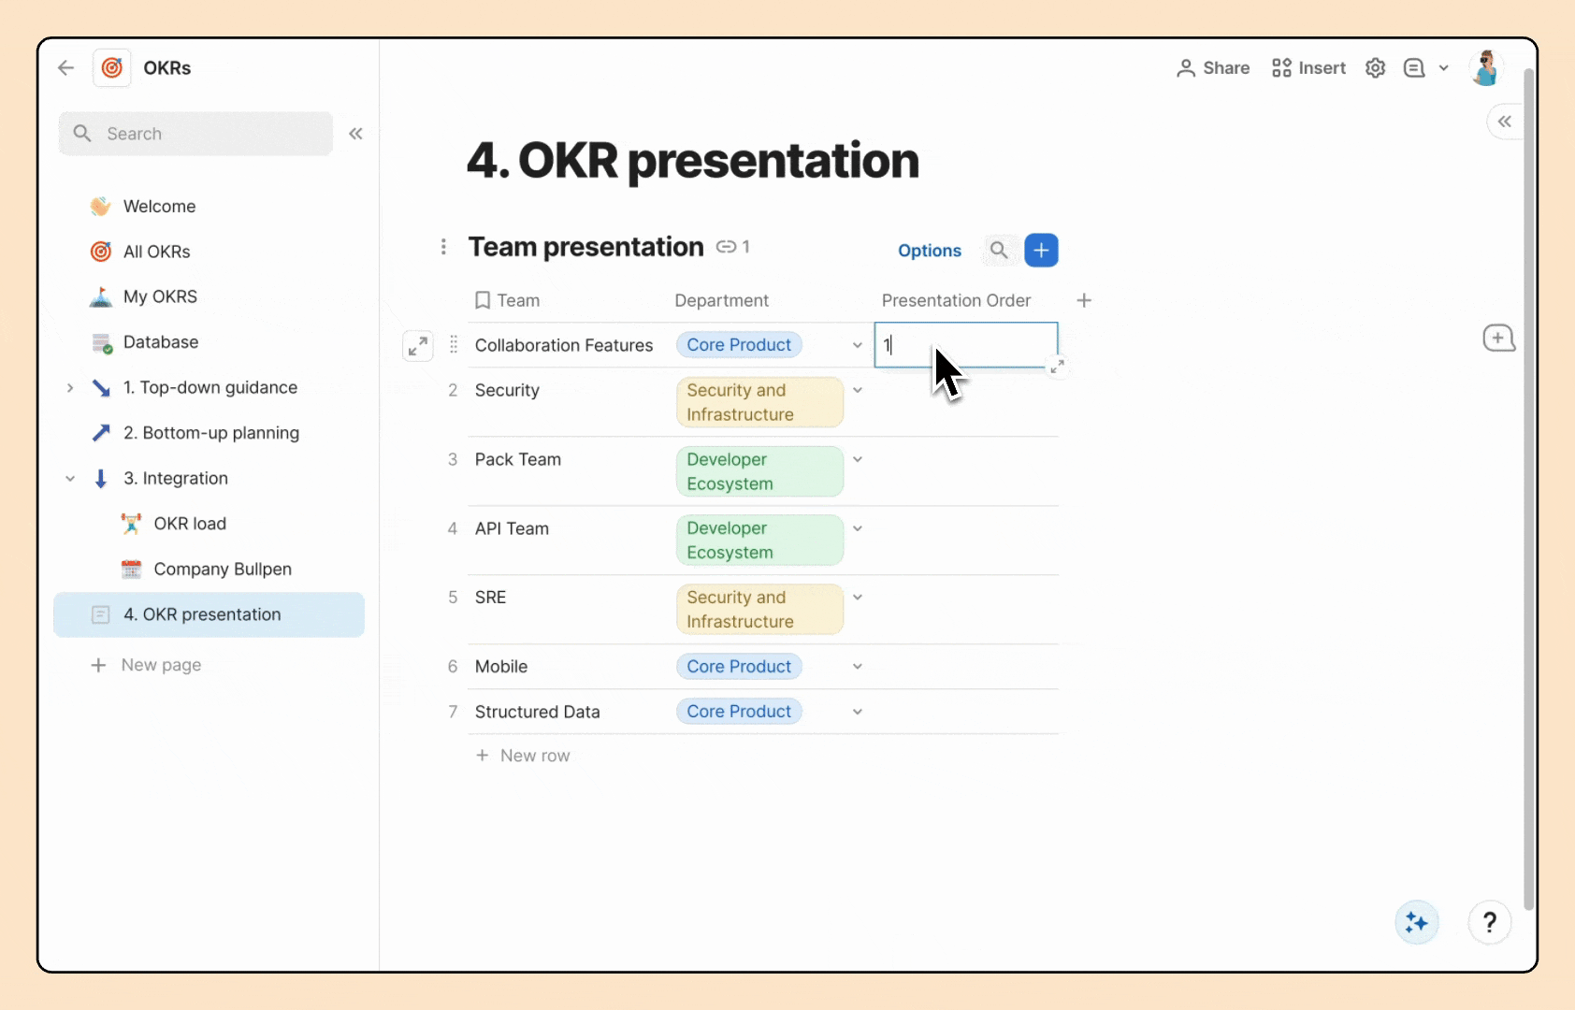
Task: Edit Presentation Order cell for Collaboration Features
Action: 966,345
